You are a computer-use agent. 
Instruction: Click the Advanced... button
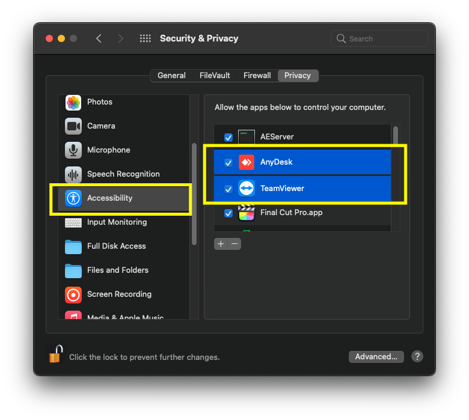(376, 357)
